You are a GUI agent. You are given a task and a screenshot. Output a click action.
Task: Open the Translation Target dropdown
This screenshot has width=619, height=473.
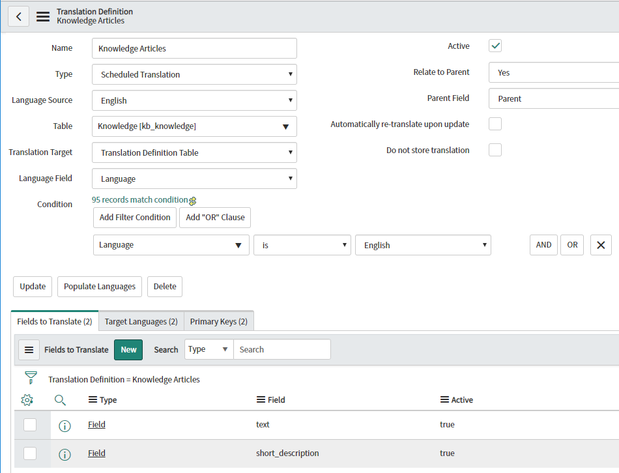pos(194,152)
